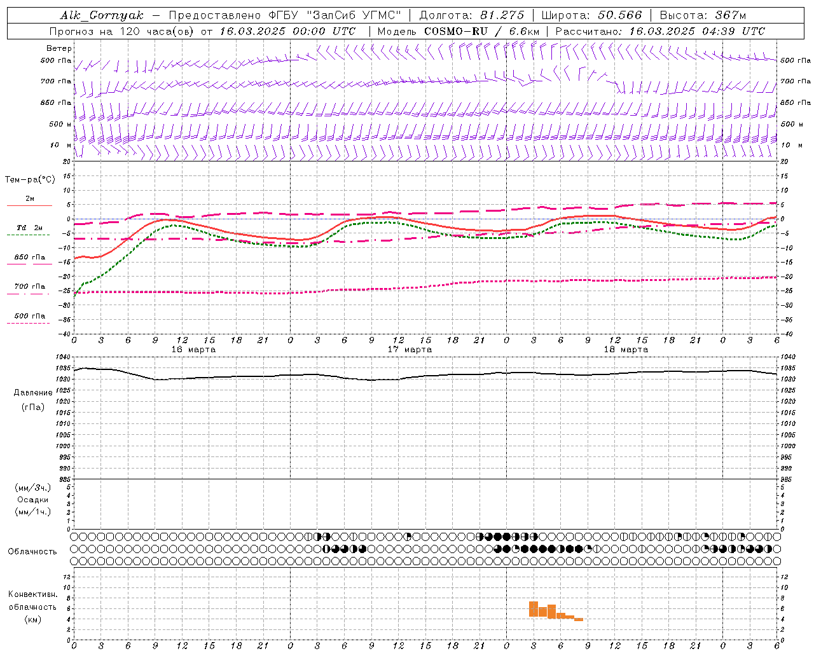Click the '500 гПа' temperature legend label
Viewport: 814px width, 651px height.
point(30,316)
